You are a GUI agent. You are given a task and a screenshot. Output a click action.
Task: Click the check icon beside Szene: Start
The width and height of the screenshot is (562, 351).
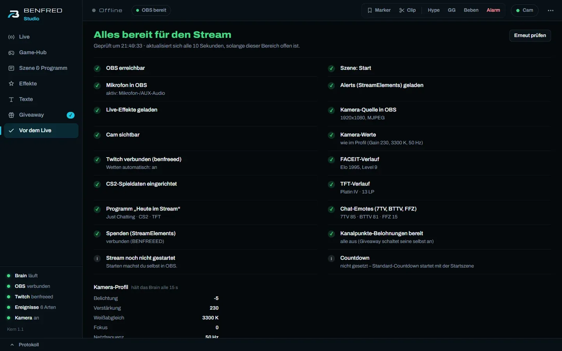pos(331,69)
